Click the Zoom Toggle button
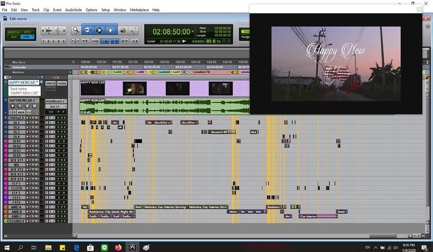Viewport: 433px width, 252px height. [75, 41]
